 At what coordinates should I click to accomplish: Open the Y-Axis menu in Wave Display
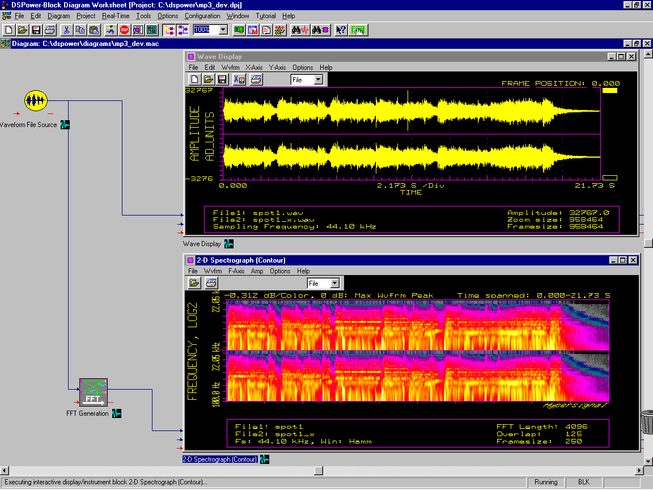pyautogui.click(x=277, y=67)
